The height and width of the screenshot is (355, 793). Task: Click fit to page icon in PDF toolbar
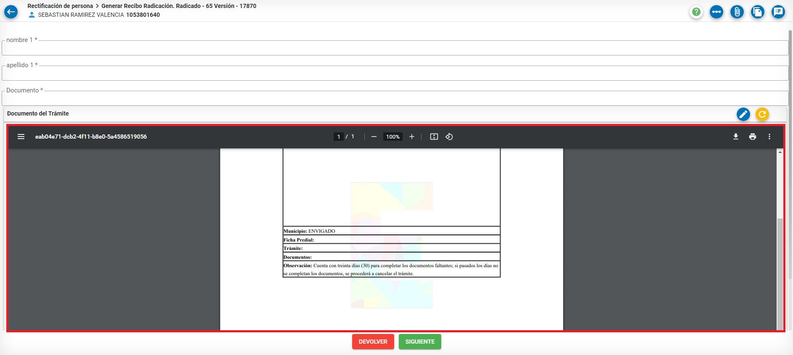click(434, 137)
